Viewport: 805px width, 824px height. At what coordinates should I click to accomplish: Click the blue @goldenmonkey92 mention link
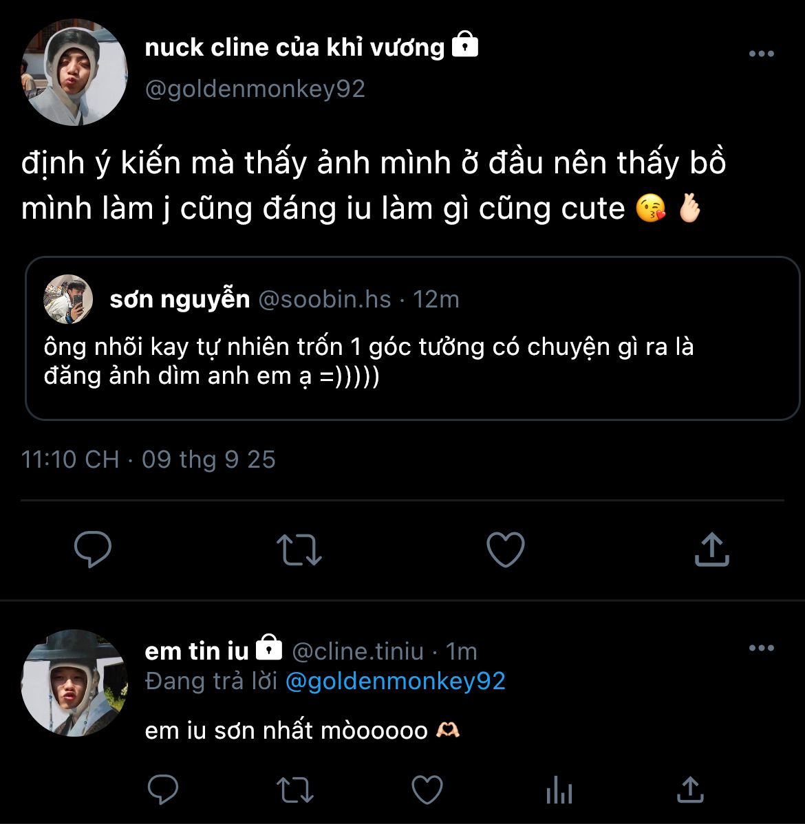[x=395, y=681]
